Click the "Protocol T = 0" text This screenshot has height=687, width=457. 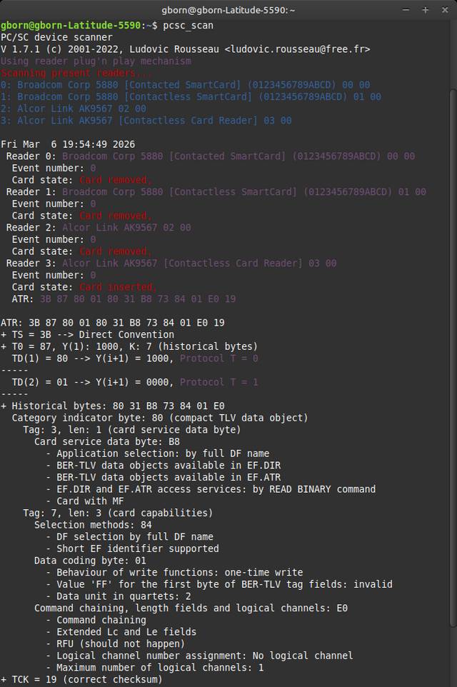click(x=219, y=358)
